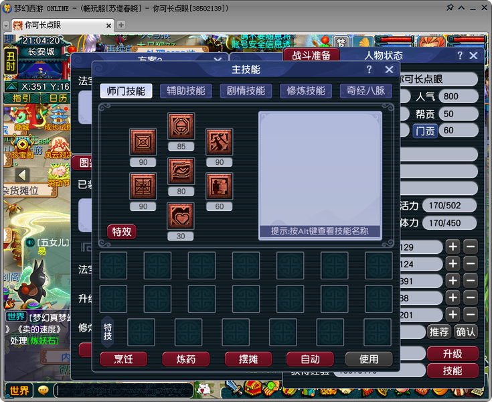
Task: Select the heart skill icon with level 30
Action: 181,216
